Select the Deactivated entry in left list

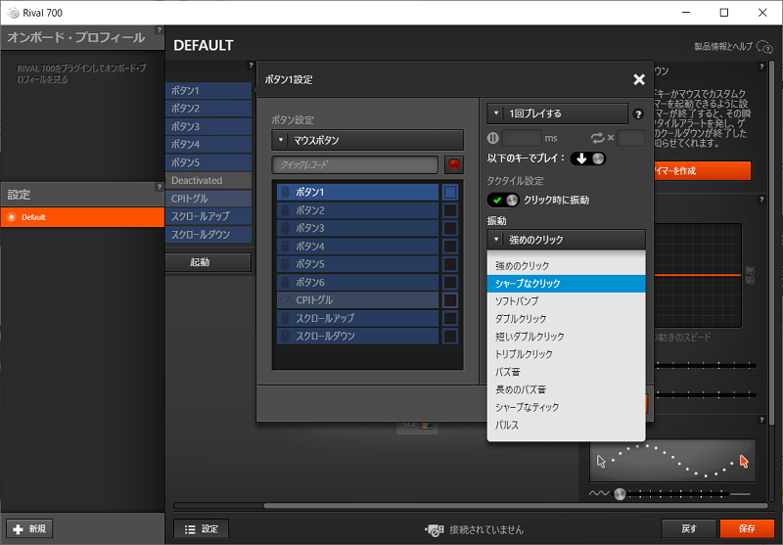pos(208,180)
